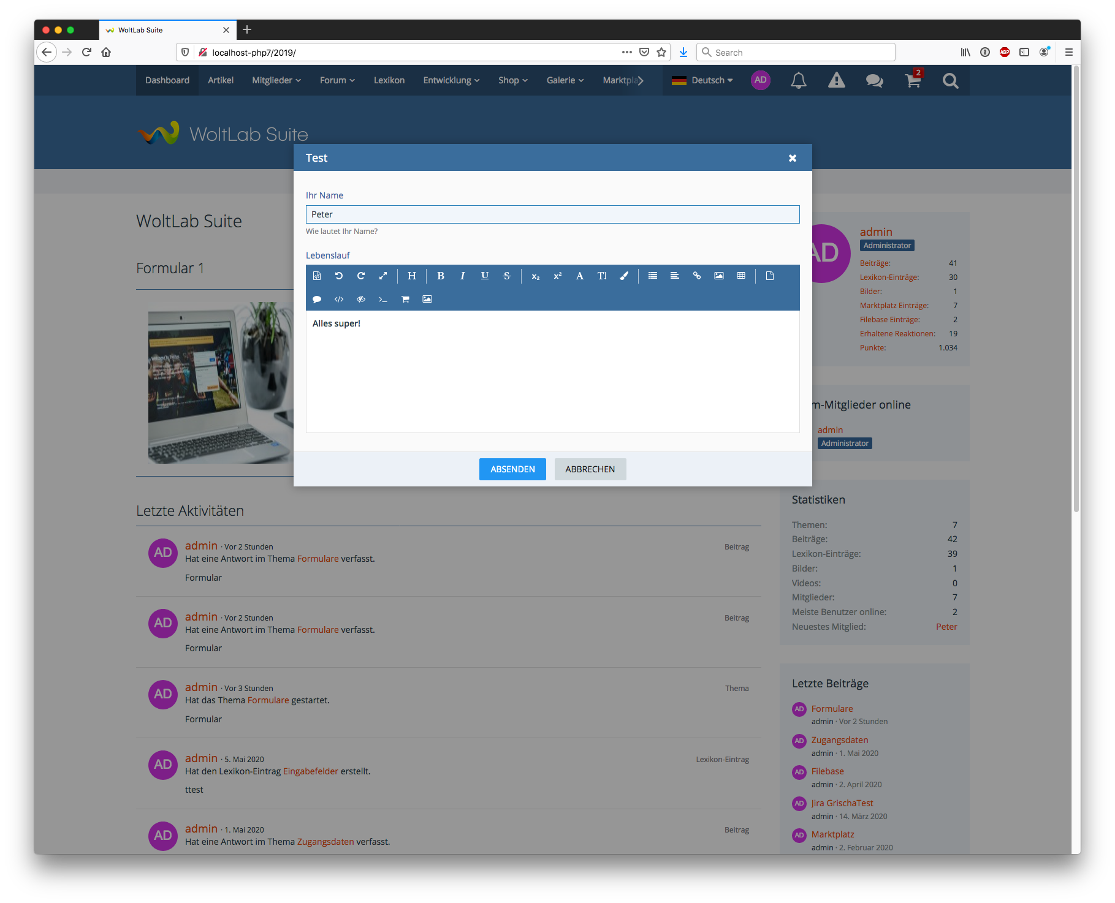Insert a link using the chain icon
The width and height of the screenshot is (1115, 903).
pos(696,276)
